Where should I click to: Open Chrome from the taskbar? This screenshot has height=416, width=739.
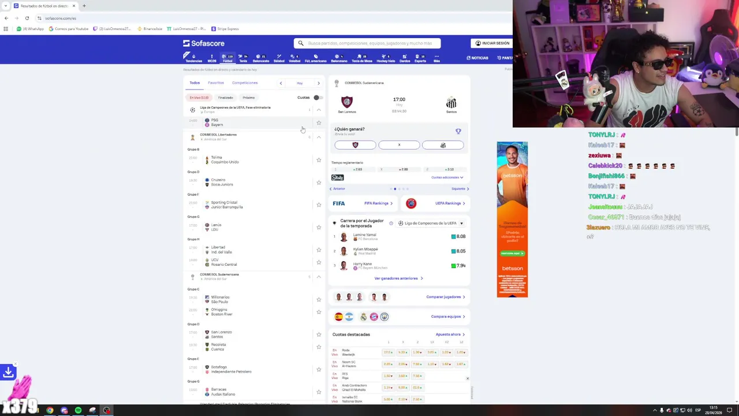(50, 410)
